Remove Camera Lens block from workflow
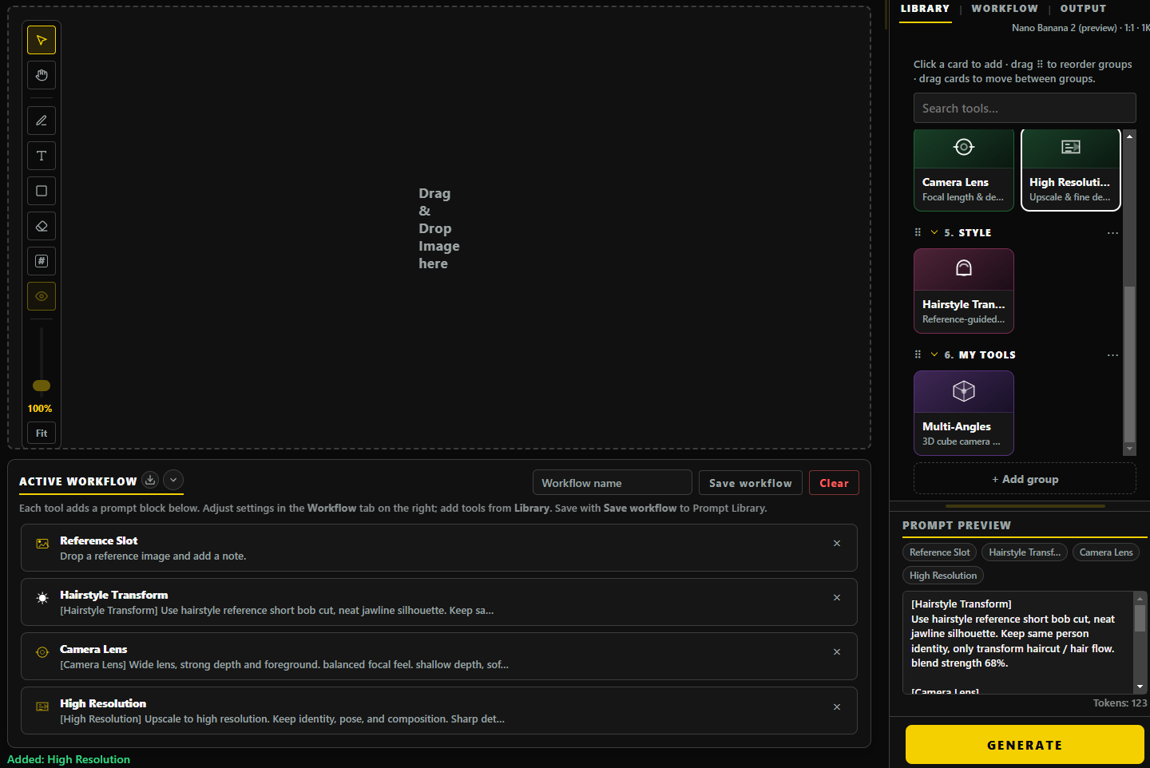Image resolution: width=1150 pixels, height=768 pixels. point(837,652)
